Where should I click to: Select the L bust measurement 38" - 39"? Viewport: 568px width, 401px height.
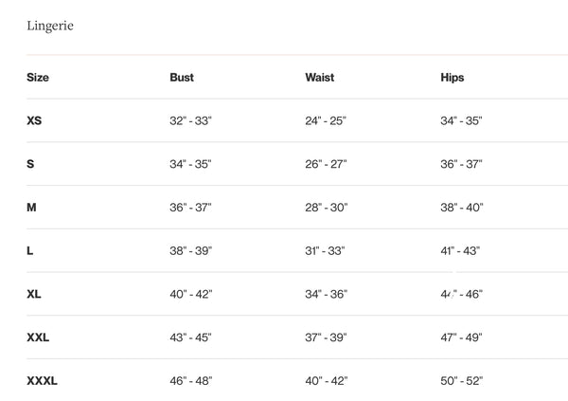click(190, 250)
